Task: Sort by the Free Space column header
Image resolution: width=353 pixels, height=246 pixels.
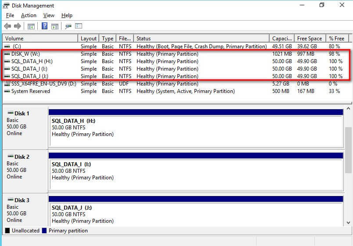Action: [309, 39]
